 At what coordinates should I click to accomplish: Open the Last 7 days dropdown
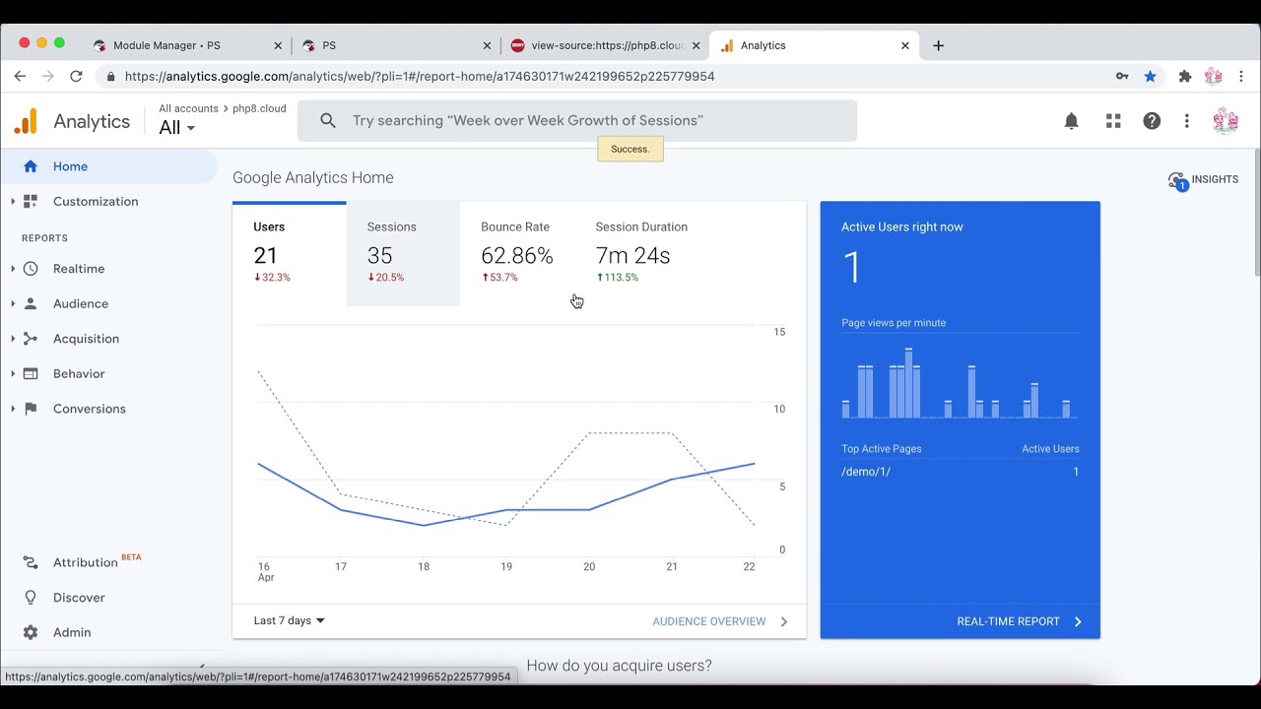pyautogui.click(x=290, y=620)
